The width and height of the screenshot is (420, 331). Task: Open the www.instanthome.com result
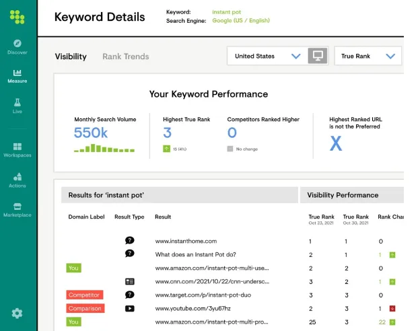(186, 241)
